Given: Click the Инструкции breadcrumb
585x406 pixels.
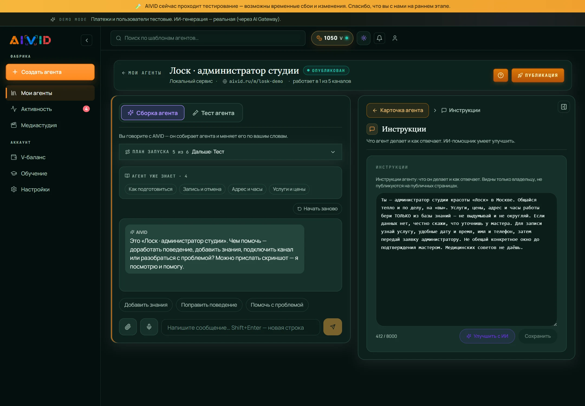Looking at the screenshot, I should pyautogui.click(x=461, y=110).
